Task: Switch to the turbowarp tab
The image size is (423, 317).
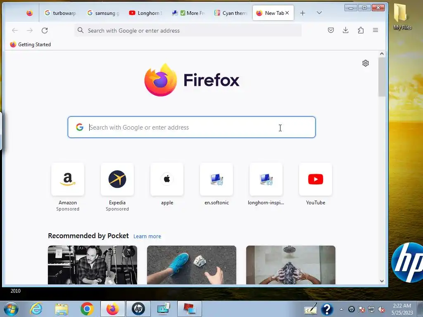Action: pyautogui.click(x=60, y=13)
